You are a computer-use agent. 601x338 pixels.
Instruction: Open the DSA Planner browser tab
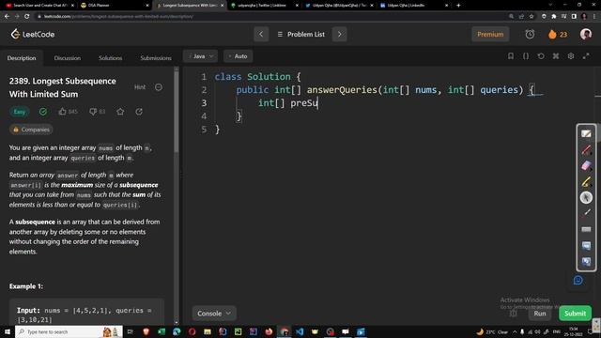coord(115,6)
